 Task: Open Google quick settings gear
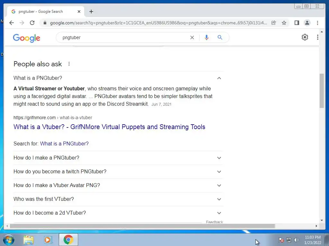[x=305, y=37]
